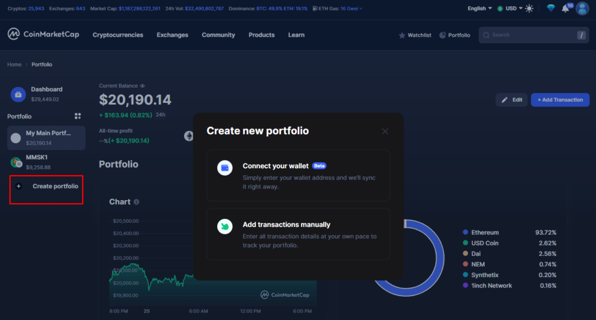The width and height of the screenshot is (596, 320).
Task: Click the NEM legend entry
Action: [x=509, y=264]
